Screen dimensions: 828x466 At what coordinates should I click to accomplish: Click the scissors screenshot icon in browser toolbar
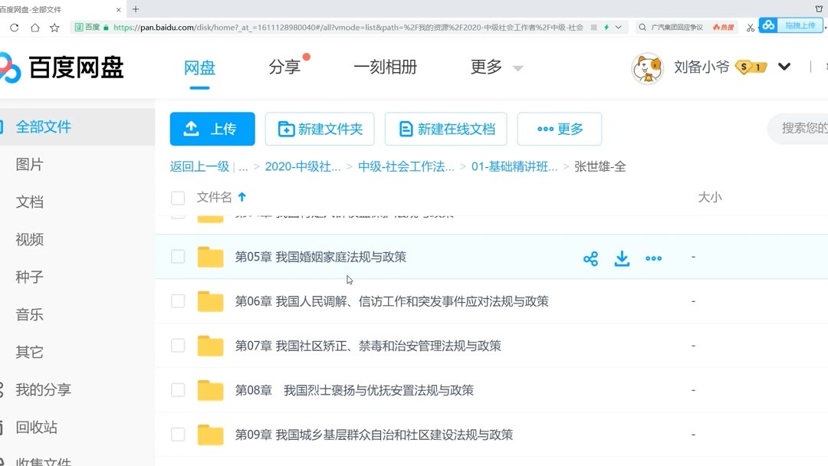(x=749, y=26)
